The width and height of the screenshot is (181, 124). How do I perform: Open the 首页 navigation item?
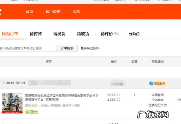click(x=29, y=12)
